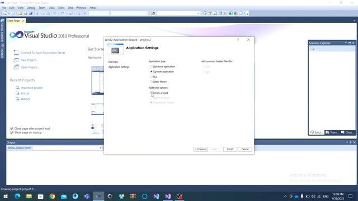Expand the toolbar options overflow arrow
Image resolution: width=358 pixels, height=201 pixels.
click(x=247, y=13)
